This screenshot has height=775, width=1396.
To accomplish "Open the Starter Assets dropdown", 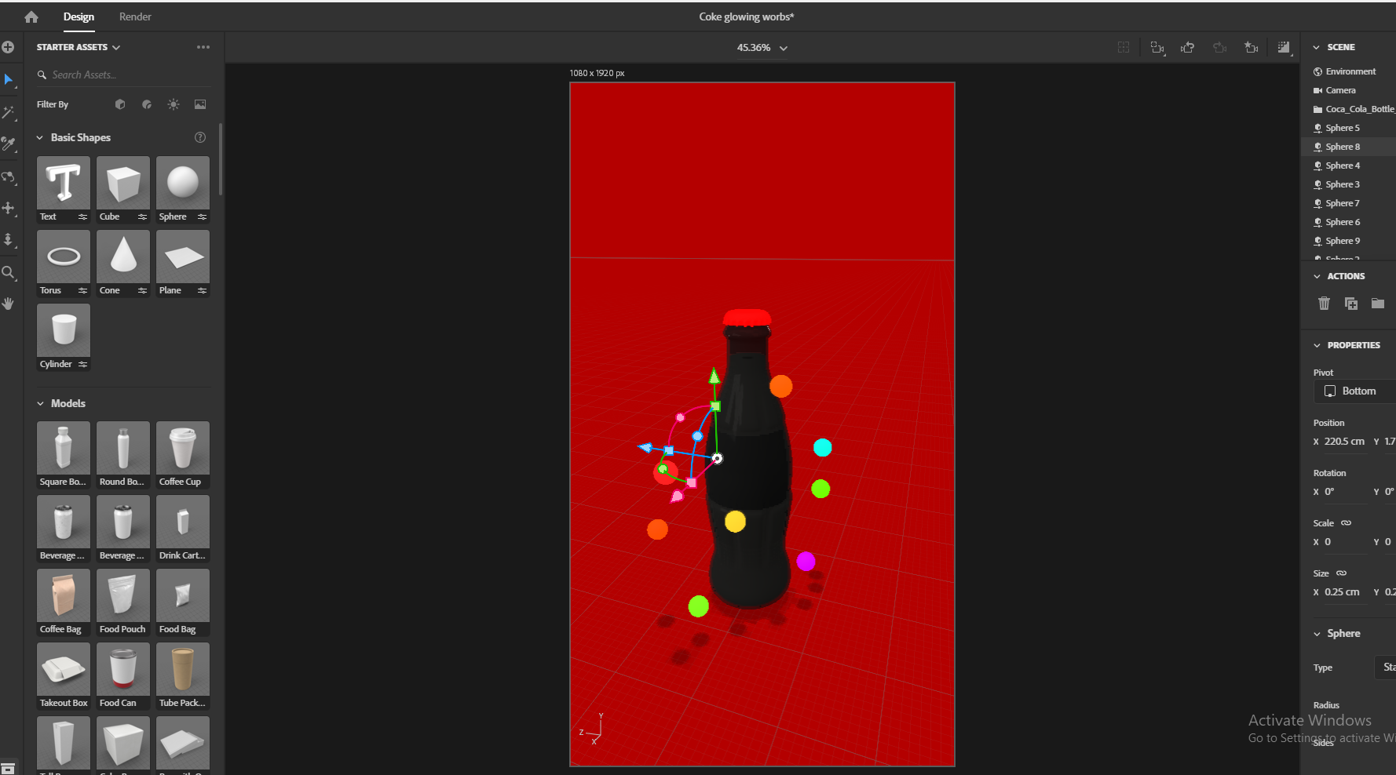I will point(79,47).
